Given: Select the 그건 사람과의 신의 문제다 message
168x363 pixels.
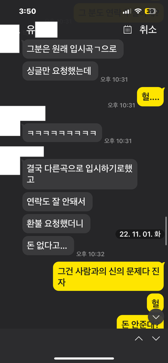Looking at the screenshot, I should coord(108,276).
